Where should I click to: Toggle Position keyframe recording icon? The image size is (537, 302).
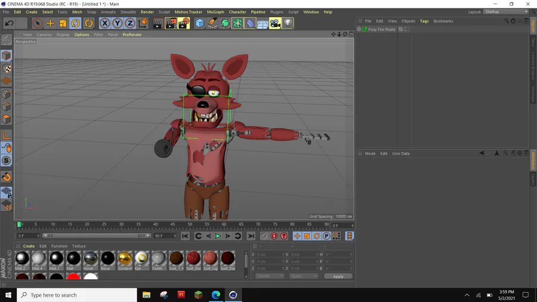click(x=297, y=236)
